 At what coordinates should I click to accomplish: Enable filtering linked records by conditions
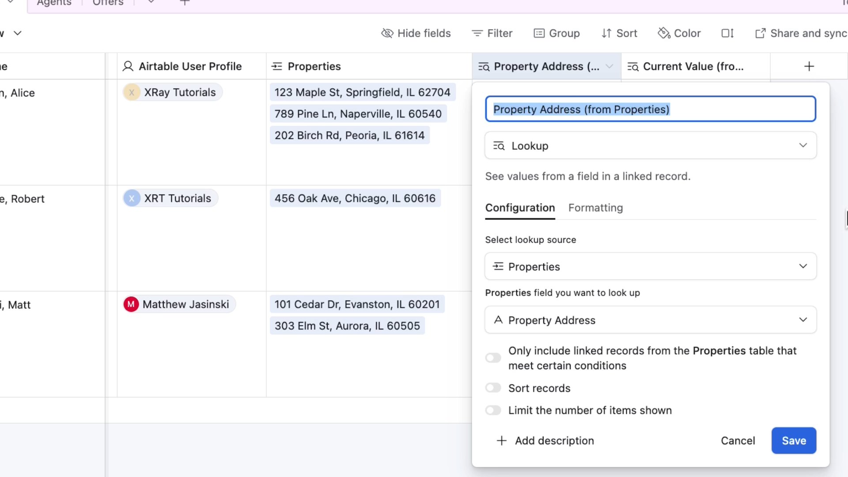[493, 358]
